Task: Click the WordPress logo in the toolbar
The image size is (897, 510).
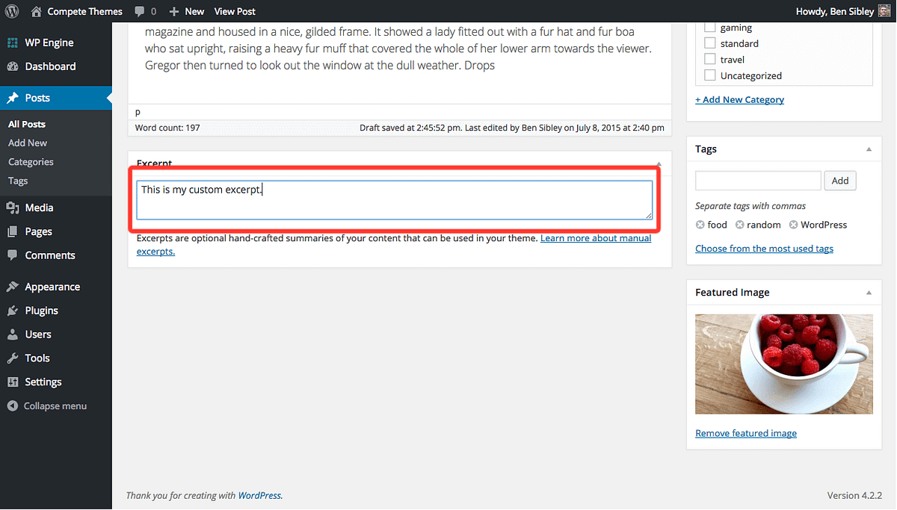Action: [11, 11]
